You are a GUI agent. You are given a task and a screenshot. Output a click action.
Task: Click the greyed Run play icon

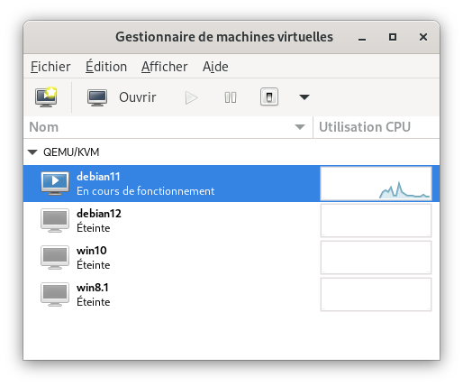click(191, 97)
